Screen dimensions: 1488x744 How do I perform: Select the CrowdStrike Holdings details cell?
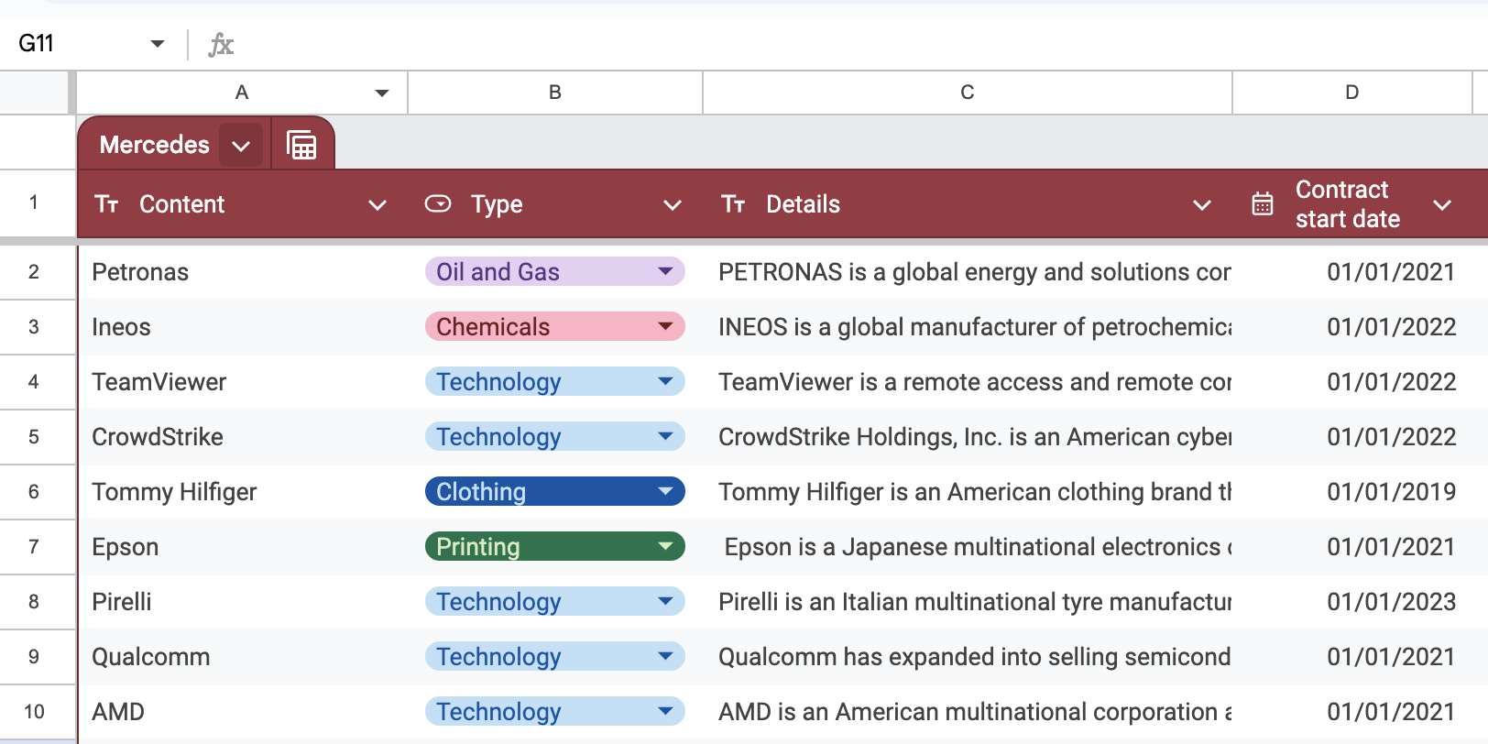[x=968, y=437]
